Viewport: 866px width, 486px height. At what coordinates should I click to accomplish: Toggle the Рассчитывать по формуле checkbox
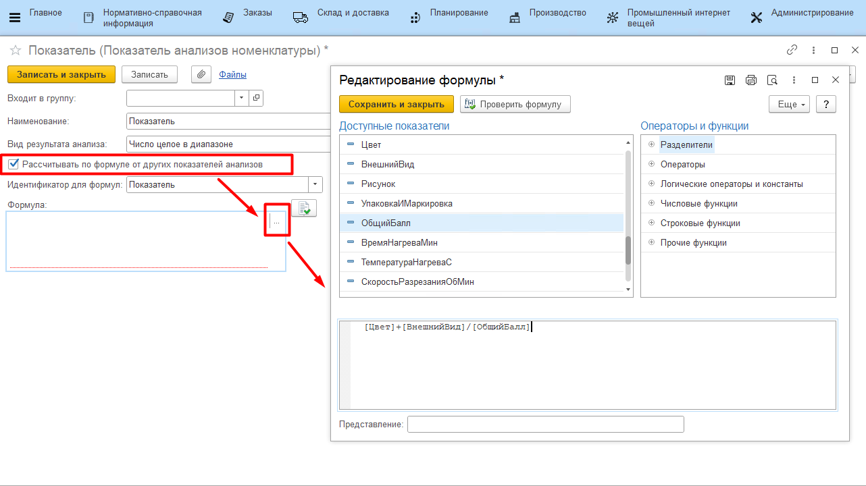coord(14,164)
